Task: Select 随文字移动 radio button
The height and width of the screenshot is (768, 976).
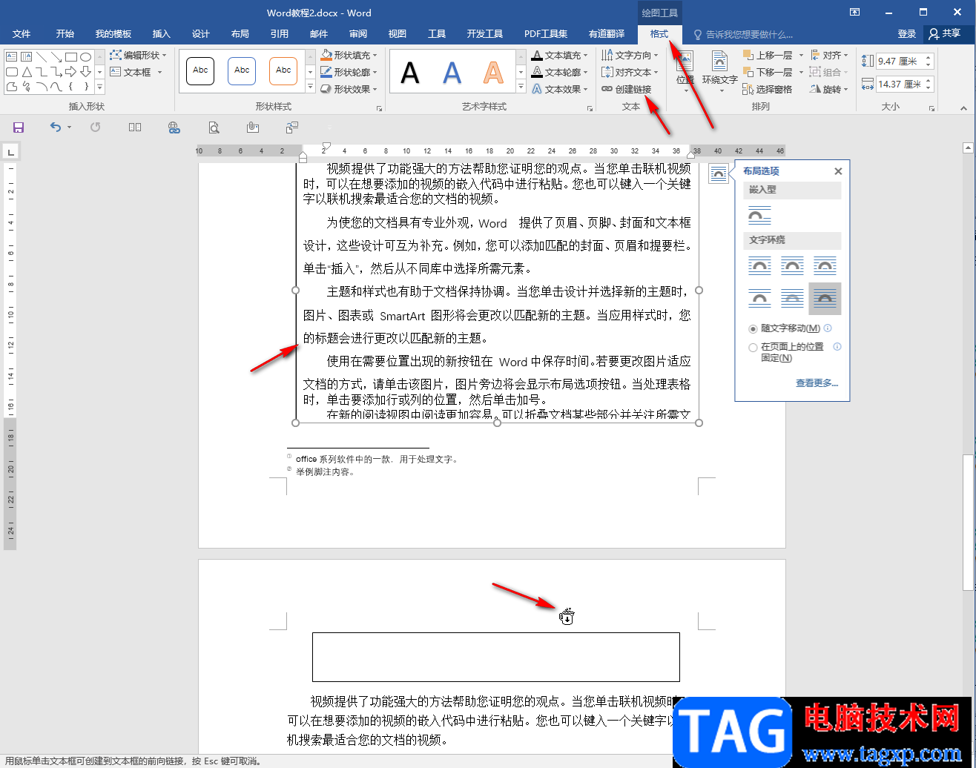Action: [x=753, y=328]
